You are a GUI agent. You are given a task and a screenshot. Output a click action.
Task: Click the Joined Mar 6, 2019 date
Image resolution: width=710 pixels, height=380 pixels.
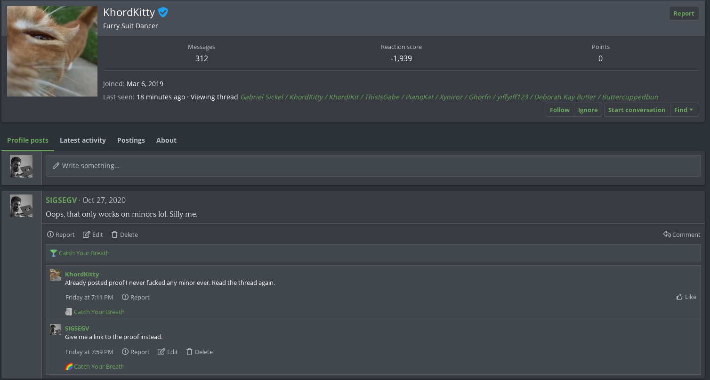click(145, 84)
